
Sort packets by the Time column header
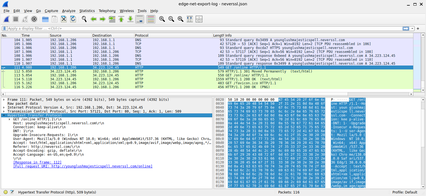click(35, 35)
